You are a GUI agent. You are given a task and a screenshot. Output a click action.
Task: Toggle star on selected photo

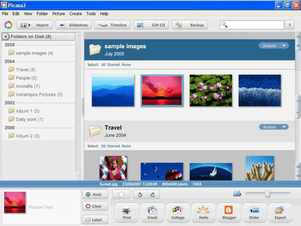(x=121, y=194)
